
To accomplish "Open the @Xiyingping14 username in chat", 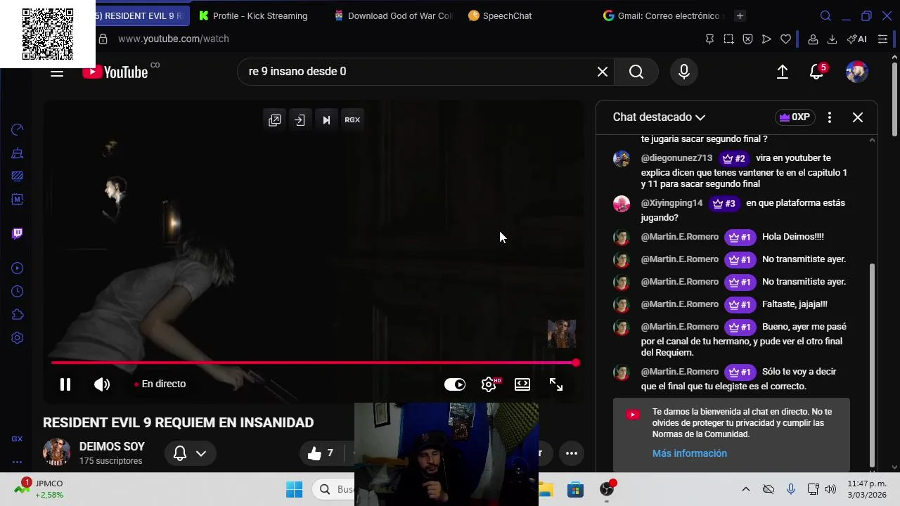I will (x=671, y=203).
